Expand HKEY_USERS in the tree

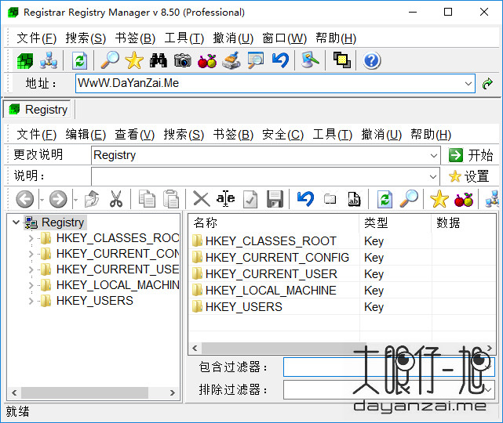click(x=31, y=301)
